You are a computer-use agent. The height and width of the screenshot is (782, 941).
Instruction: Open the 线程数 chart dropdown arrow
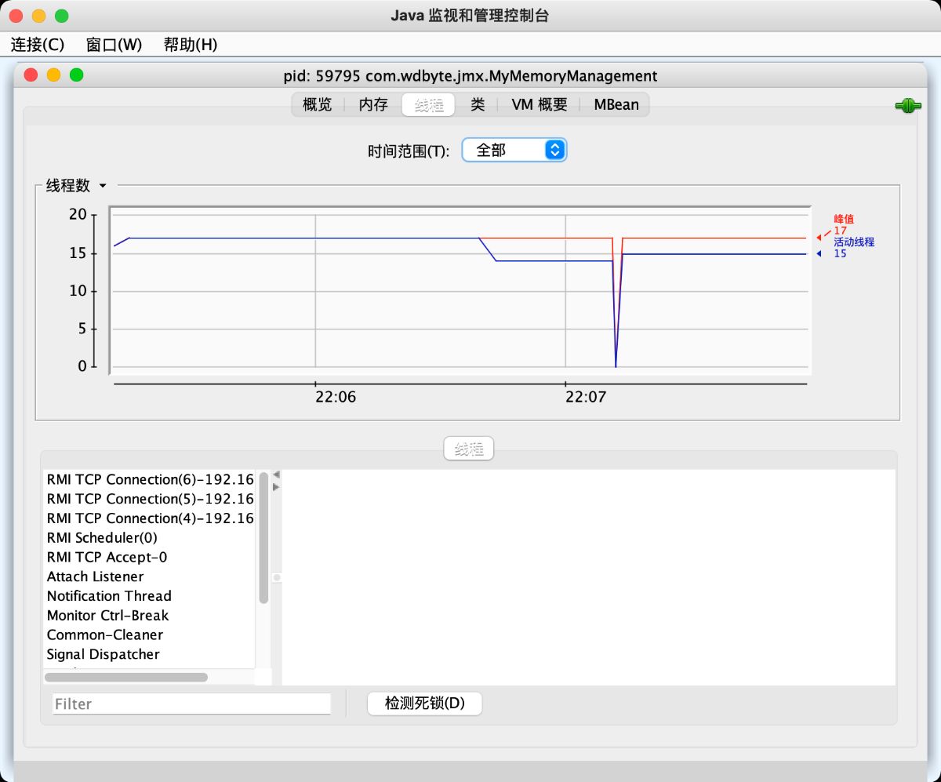tap(102, 186)
